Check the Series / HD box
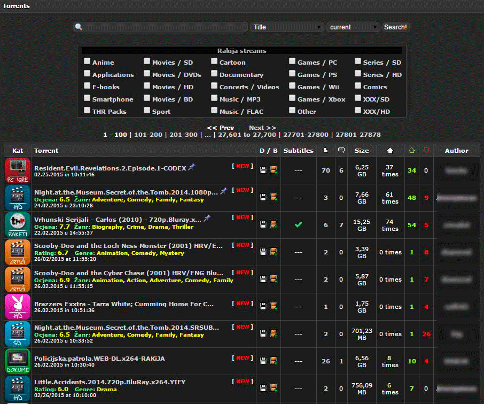The height and width of the screenshot is (404, 484). click(x=358, y=74)
